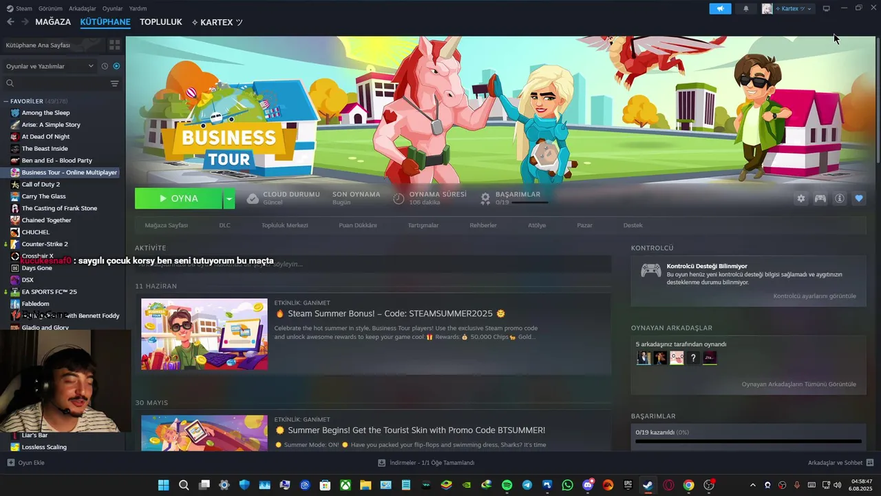Image resolution: width=881 pixels, height=496 pixels.
Task: Switch to Big Picture mode via monitor icon
Action: pos(826,8)
